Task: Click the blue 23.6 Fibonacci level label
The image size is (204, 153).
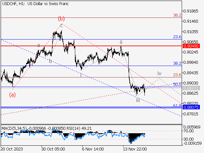Action: (177, 37)
